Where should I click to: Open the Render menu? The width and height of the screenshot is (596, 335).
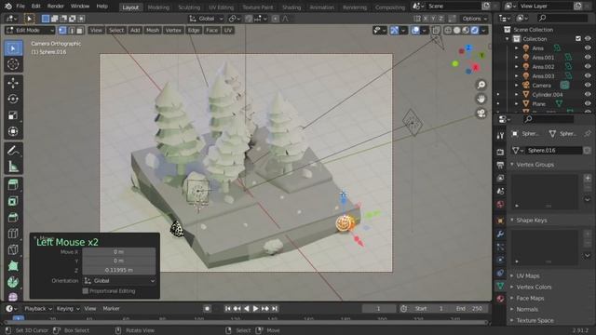56,7
